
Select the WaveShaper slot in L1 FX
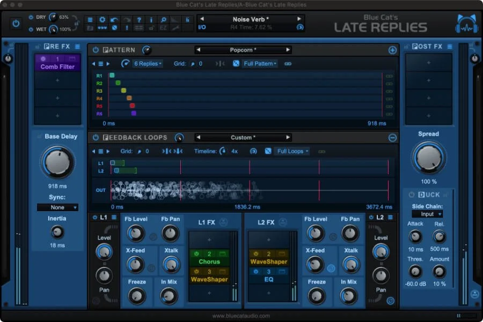209,275
